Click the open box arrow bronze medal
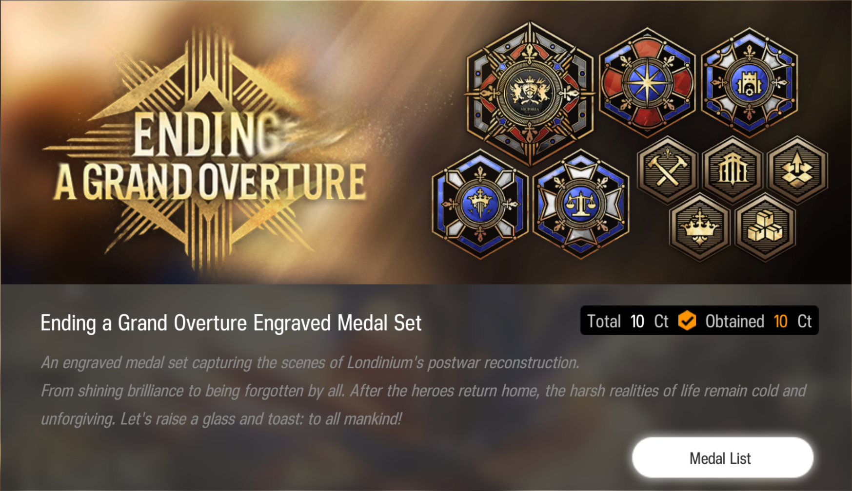This screenshot has width=852, height=491. pos(797,170)
